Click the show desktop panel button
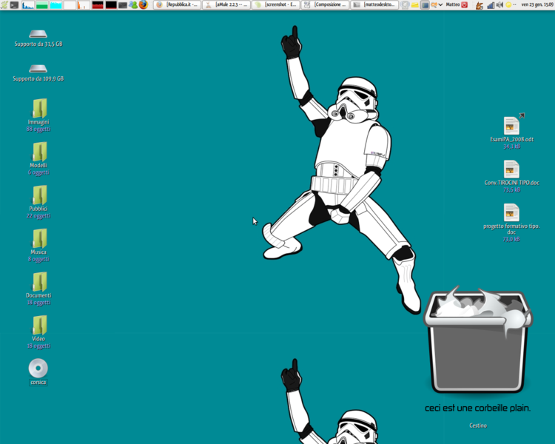The image size is (555, 444). [425, 4]
